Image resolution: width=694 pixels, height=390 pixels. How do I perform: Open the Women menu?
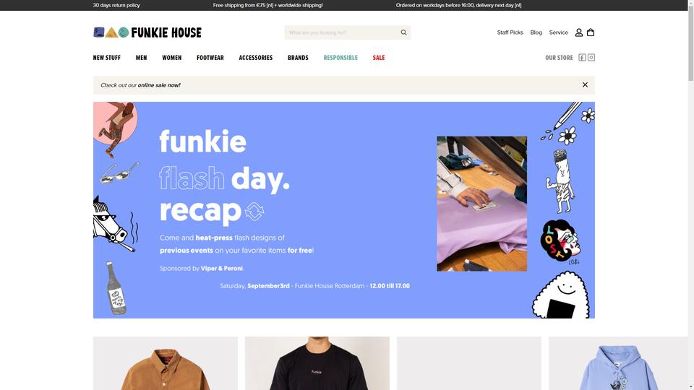click(x=172, y=58)
